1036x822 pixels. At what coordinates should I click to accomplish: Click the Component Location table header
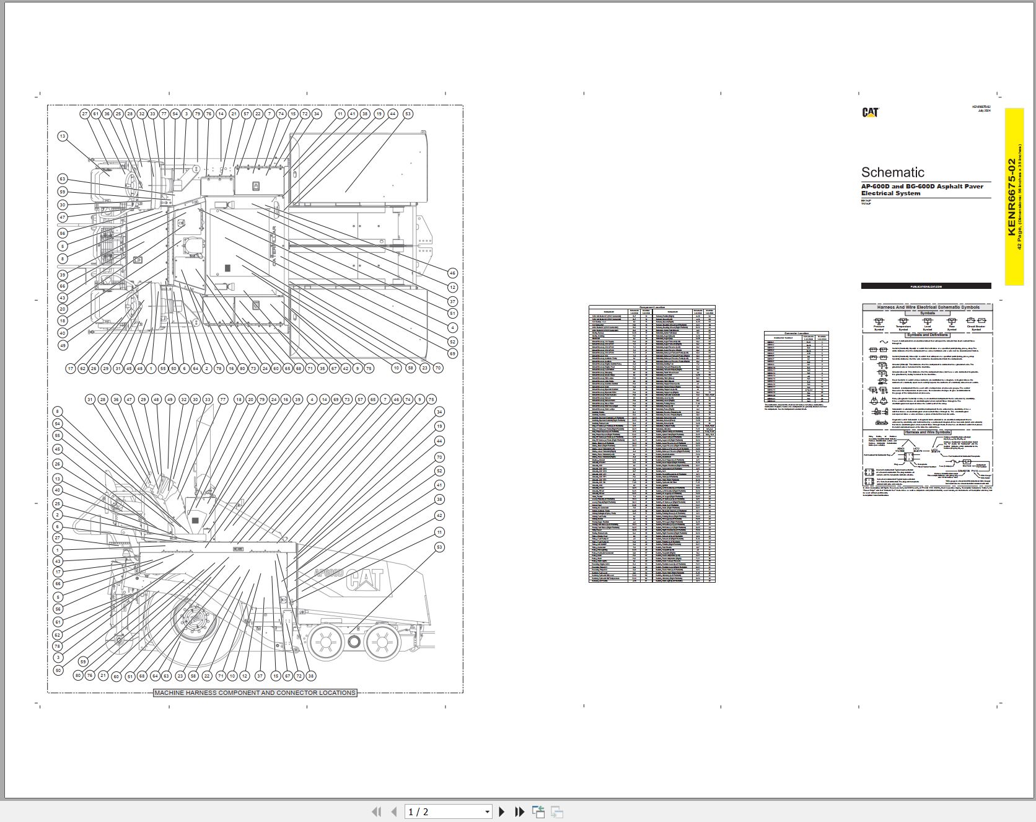click(x=652, y=307)
